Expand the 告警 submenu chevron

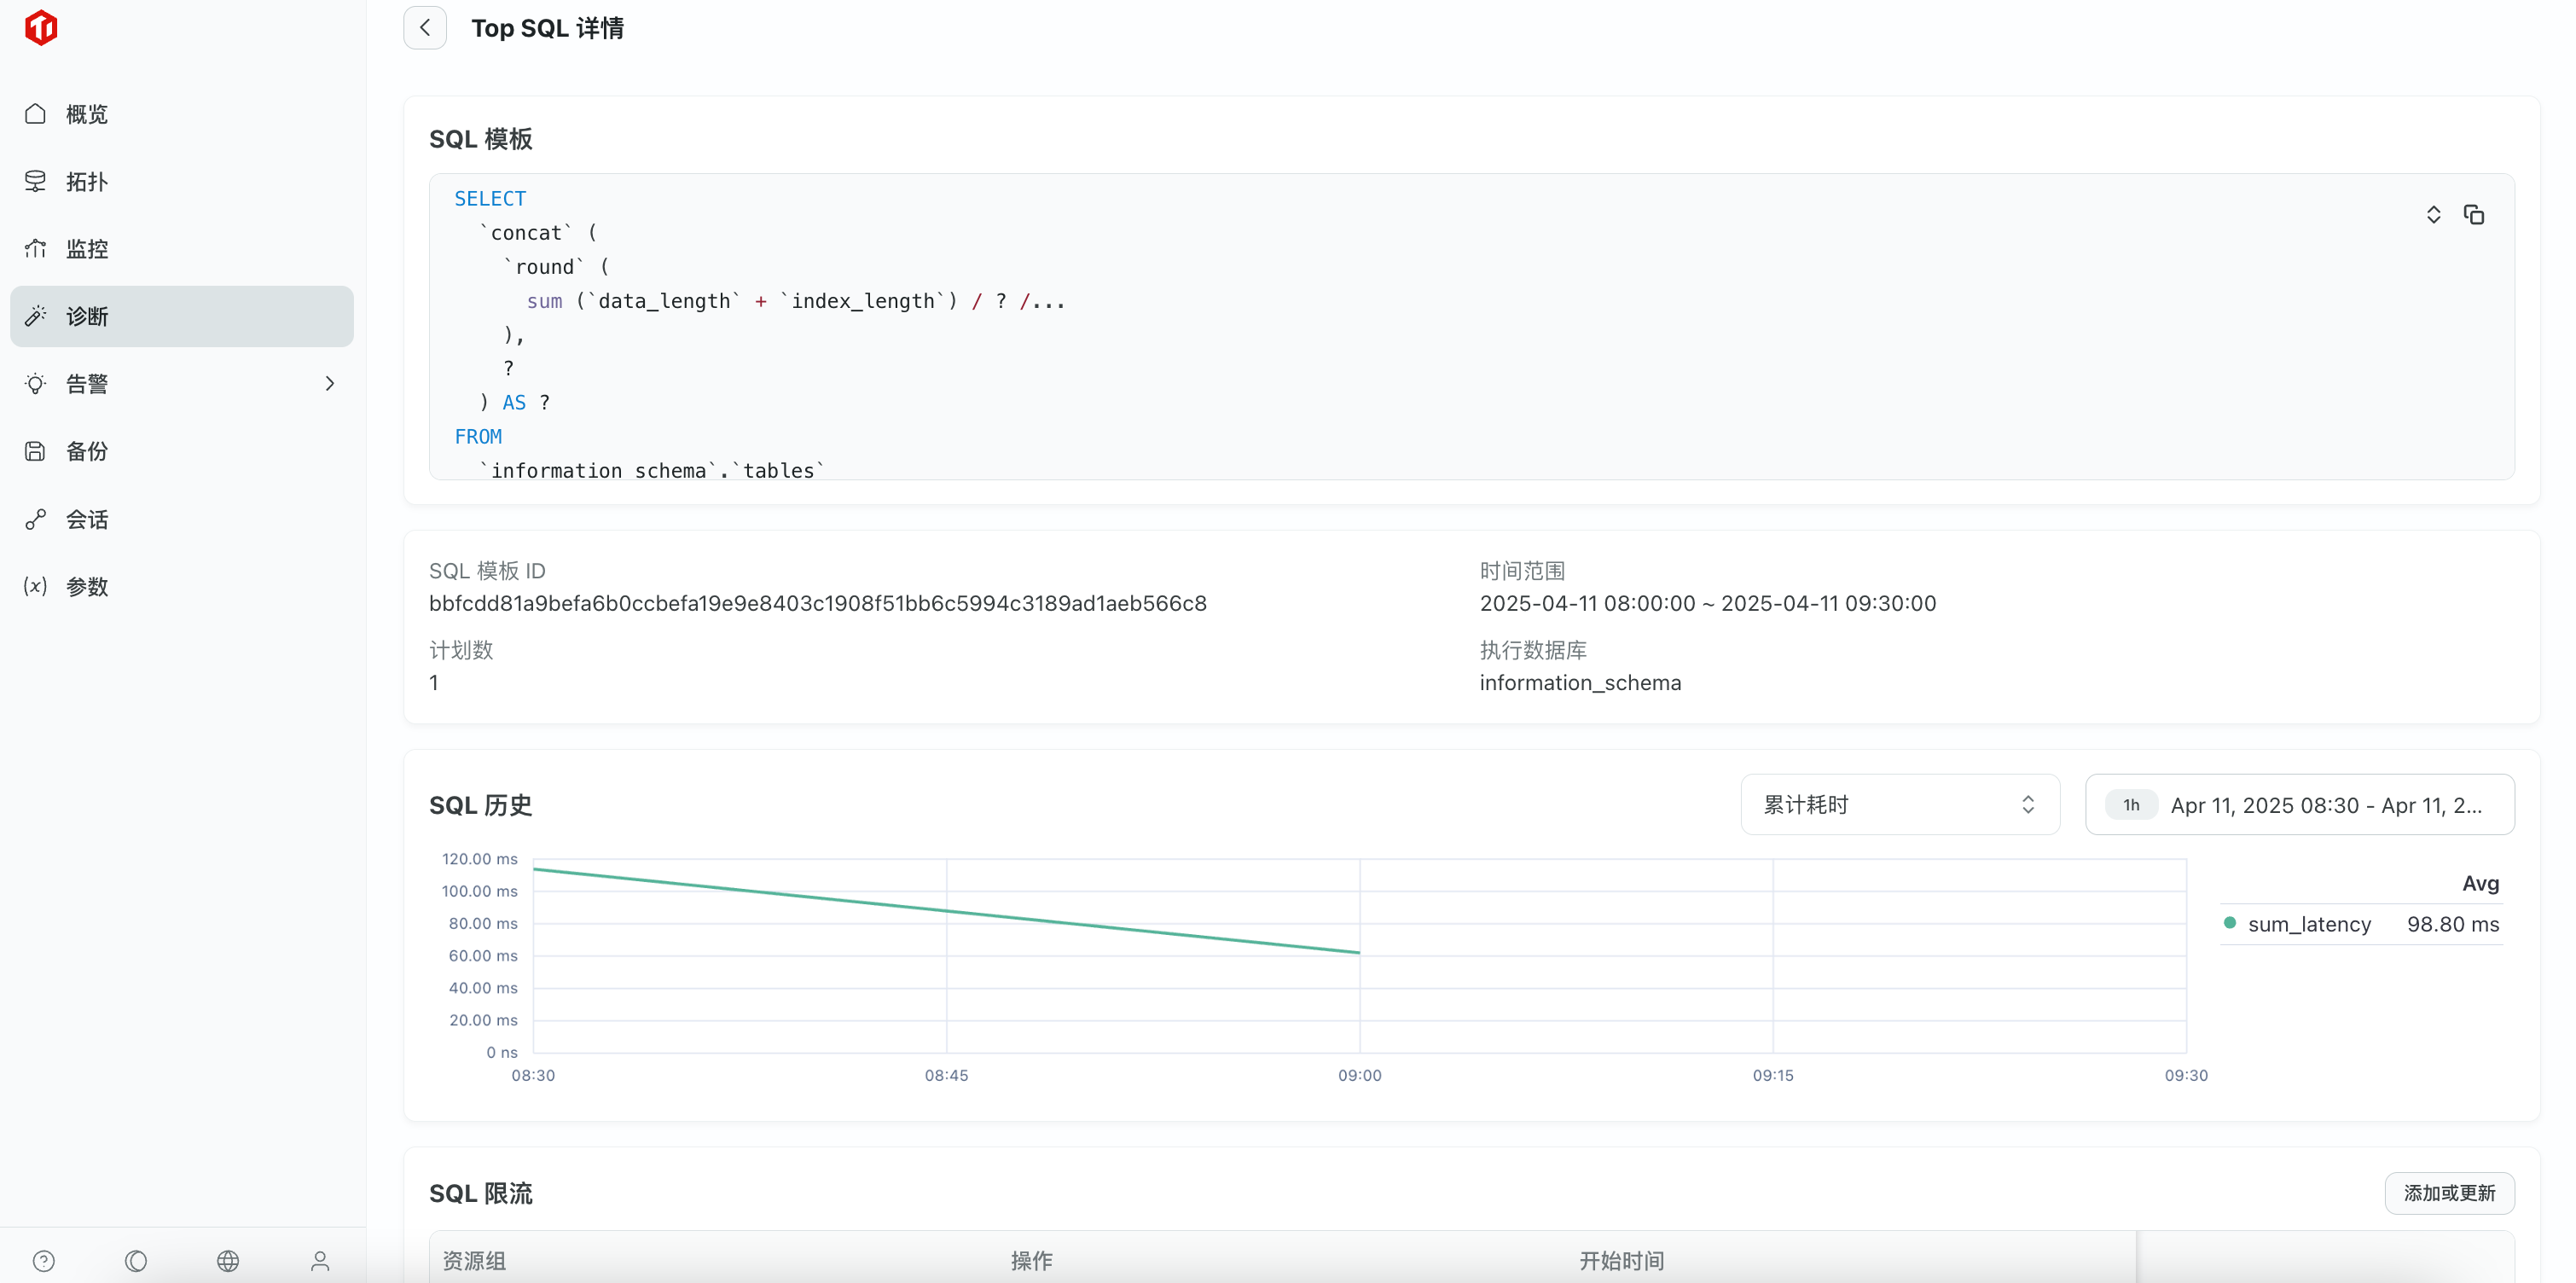pos(330,384)
